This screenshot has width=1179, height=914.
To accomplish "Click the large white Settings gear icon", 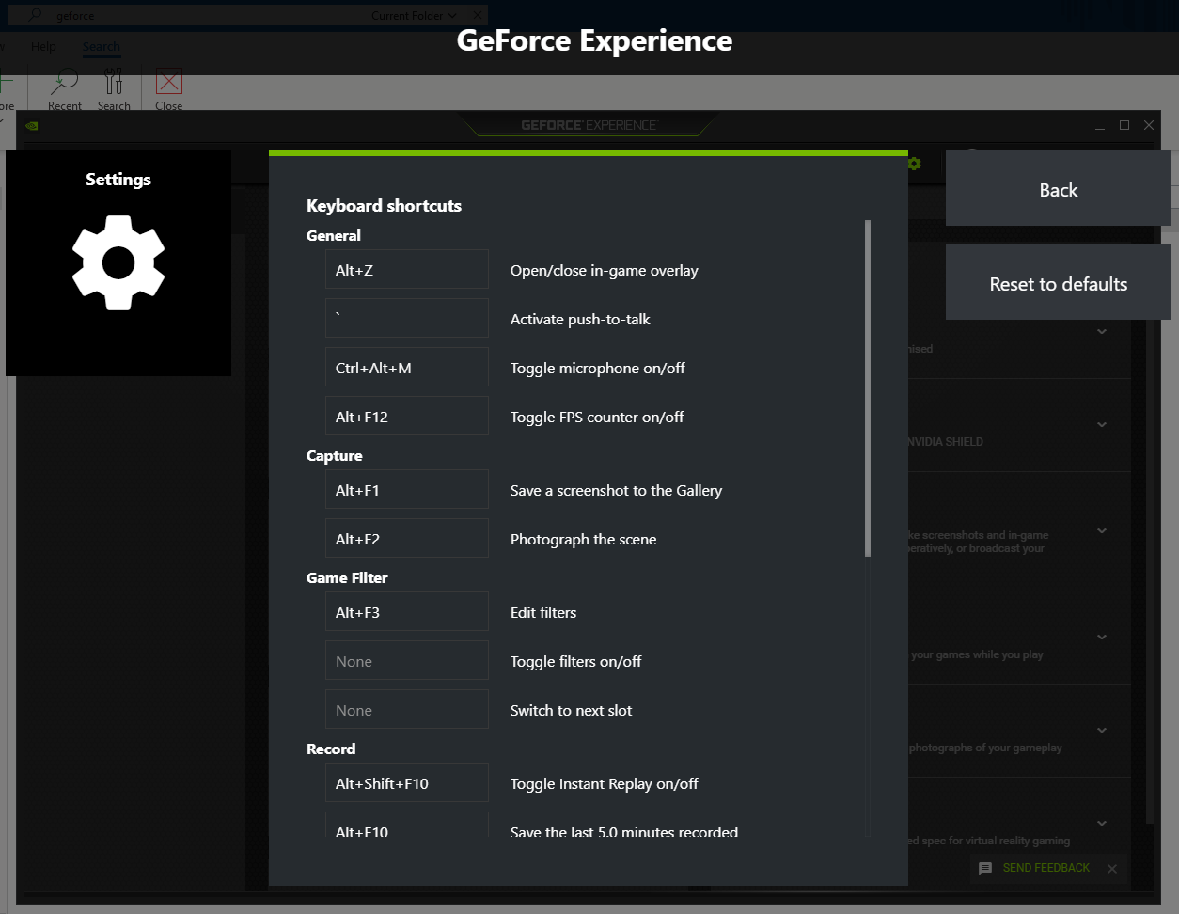I will click(118, 262).
